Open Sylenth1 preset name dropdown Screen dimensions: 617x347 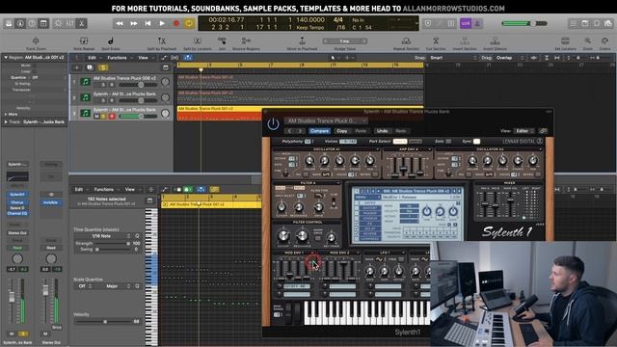click(327, 120)
